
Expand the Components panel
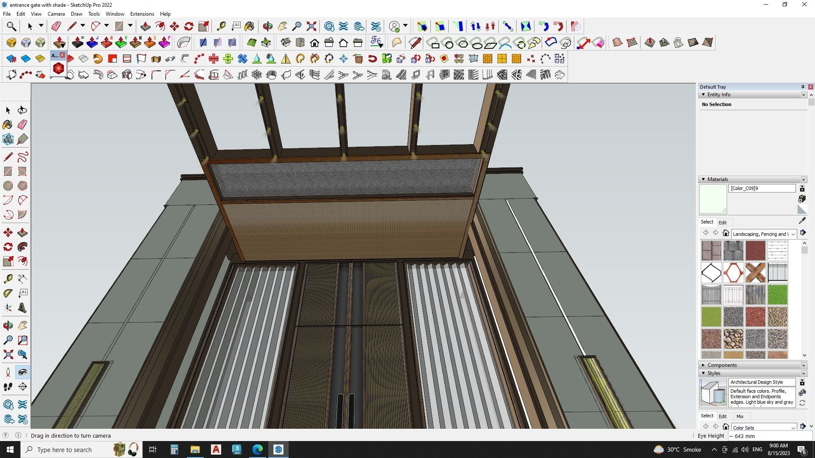703,365
